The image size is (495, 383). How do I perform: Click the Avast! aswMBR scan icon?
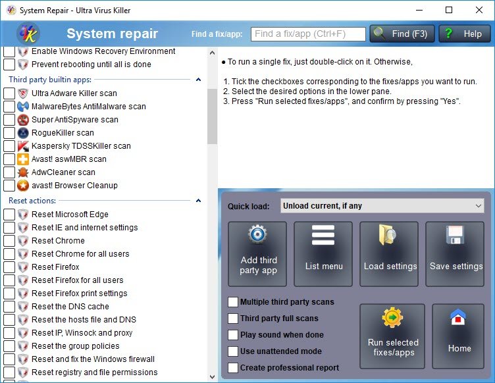pyautogui.click(x=23, y=159)
